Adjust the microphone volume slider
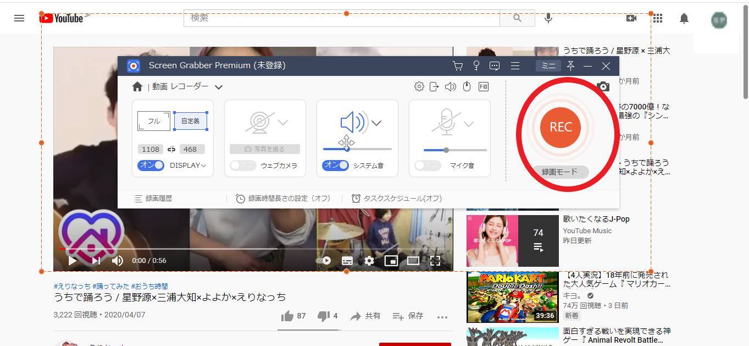The image size is (749, 346). click(446, 150)
